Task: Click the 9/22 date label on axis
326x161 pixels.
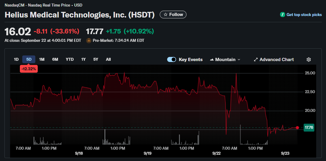Action: (x=216, y=153)
